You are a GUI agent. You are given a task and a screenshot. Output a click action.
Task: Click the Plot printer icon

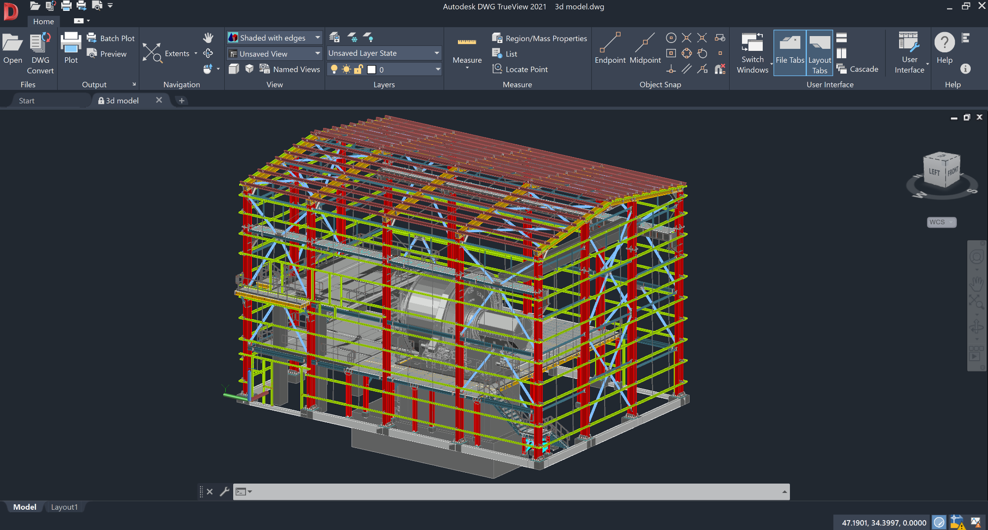pos(71,43)
